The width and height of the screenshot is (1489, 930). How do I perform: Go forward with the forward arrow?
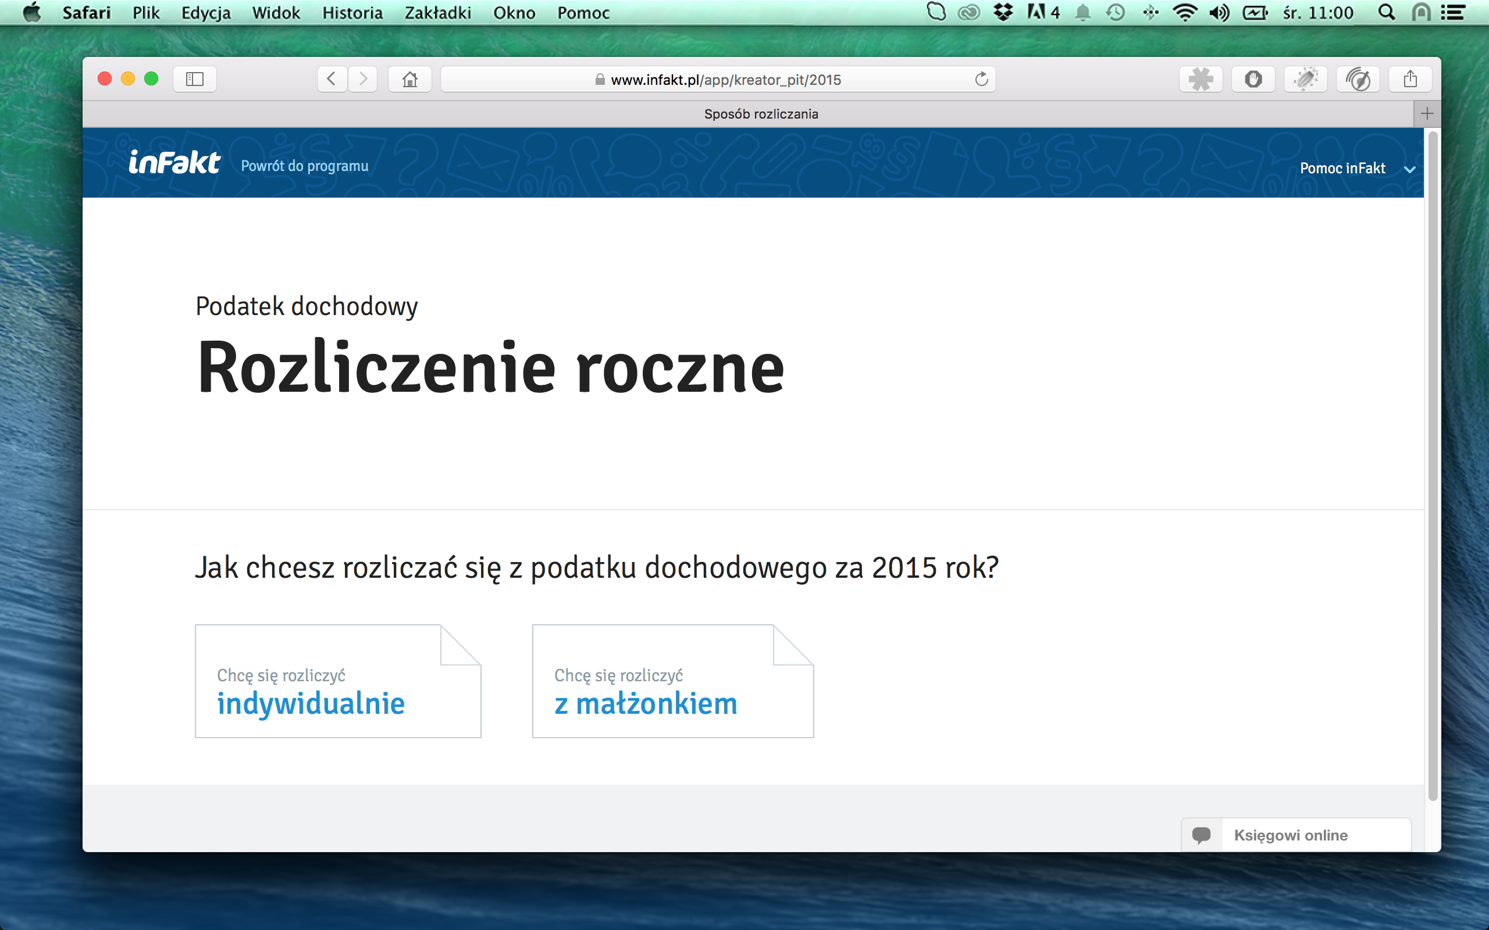click(x=363, y=78)
